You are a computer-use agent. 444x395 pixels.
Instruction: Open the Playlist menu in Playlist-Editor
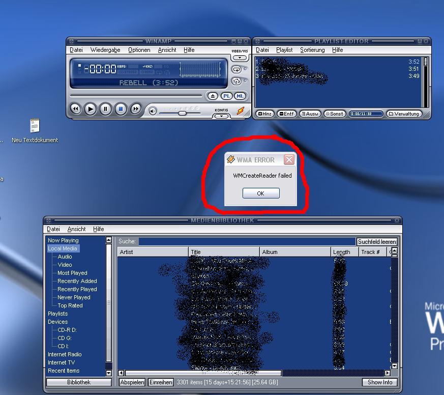coord(284,50)
